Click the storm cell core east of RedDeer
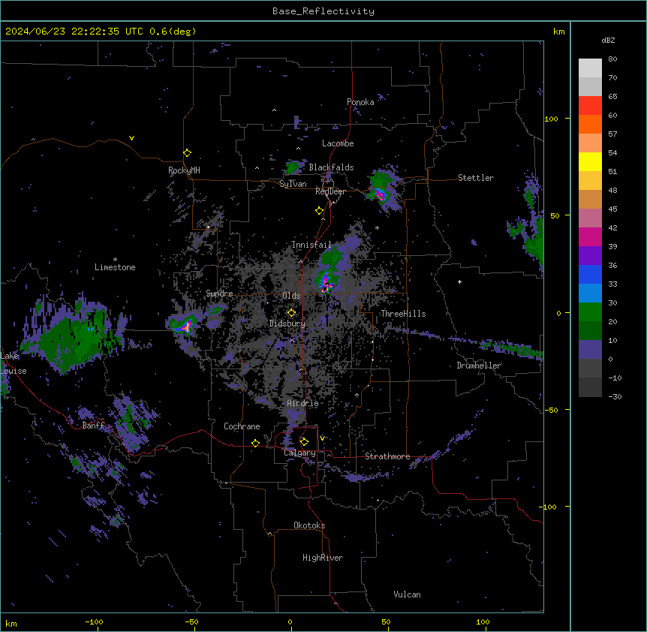Viewport: 647px width, 632px height. tap(380, 194)
